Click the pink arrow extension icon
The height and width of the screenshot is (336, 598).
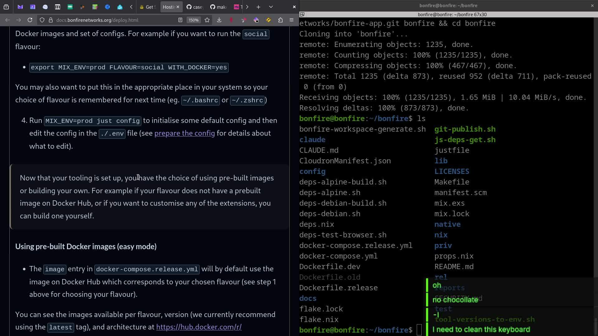click(244, 20)
